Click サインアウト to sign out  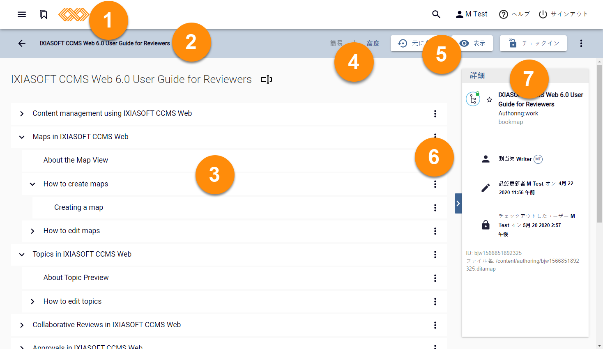click(x=563, y=14)
